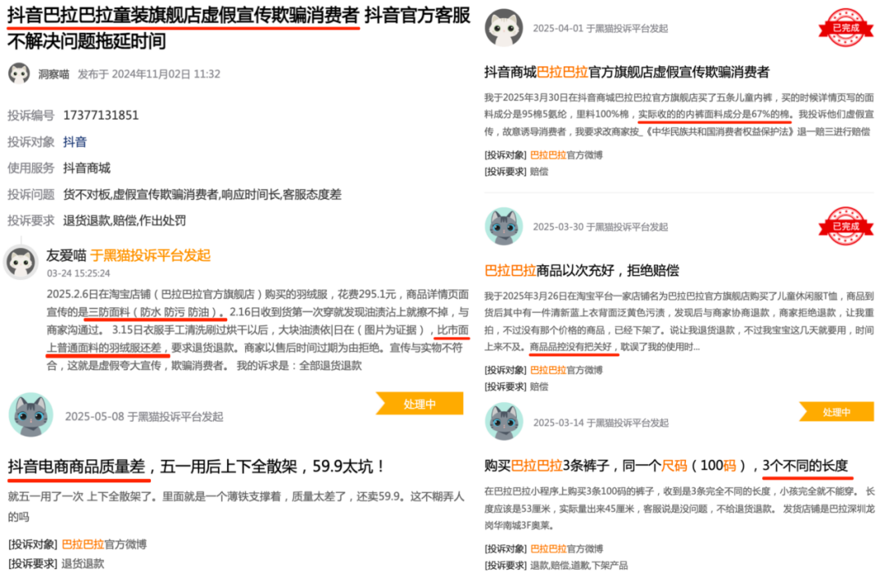The image size is (885, 583).
Task: Click the cat avatar dated 2025-03-14
Action: (504, 422)
